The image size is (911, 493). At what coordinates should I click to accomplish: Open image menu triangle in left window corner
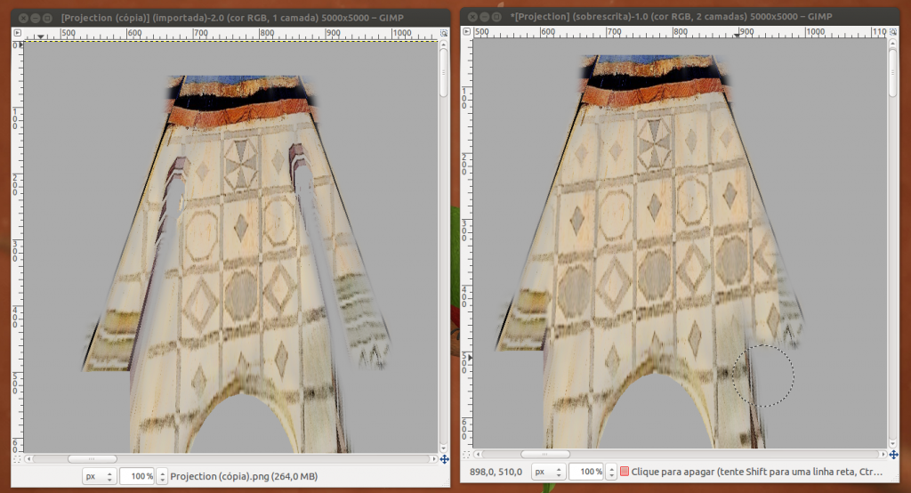[x=17, y=32]
